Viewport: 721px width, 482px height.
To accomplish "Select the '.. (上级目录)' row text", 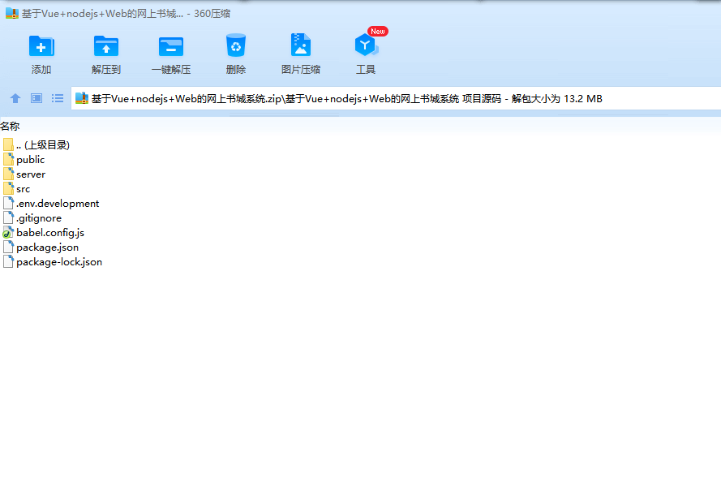I will tap(43, 145).
